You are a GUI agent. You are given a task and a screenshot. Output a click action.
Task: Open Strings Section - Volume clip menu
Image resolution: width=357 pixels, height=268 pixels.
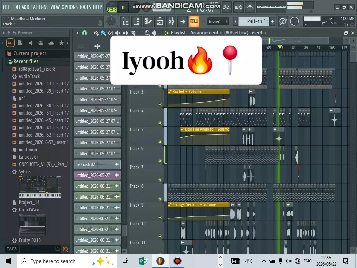170,204
